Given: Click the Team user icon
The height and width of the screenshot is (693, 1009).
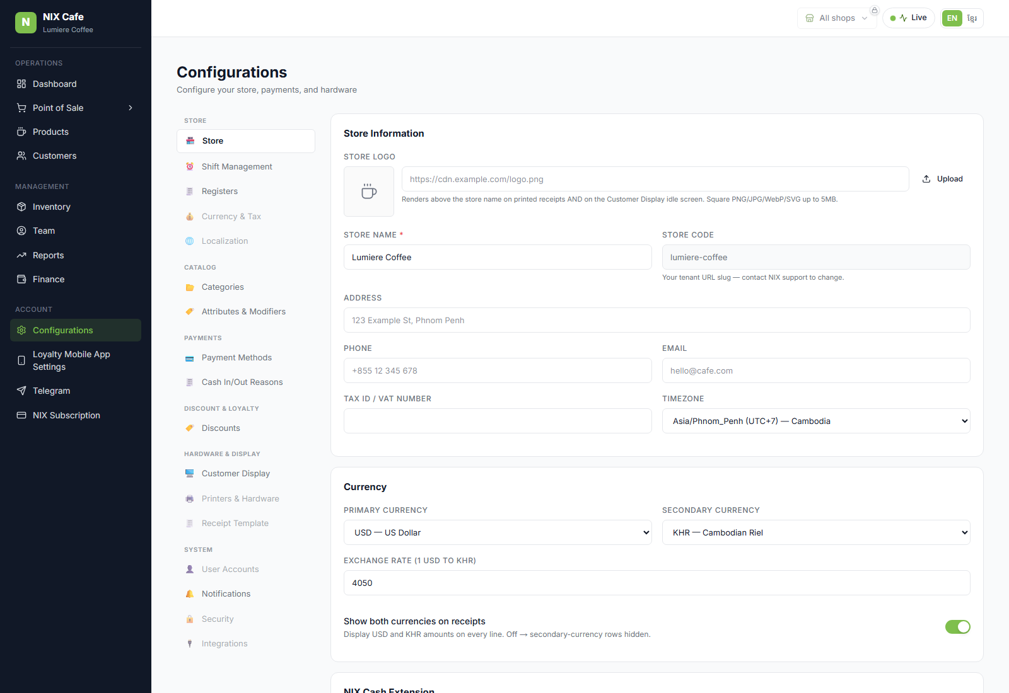Looking at the screenshot, I should coord(21,231).
